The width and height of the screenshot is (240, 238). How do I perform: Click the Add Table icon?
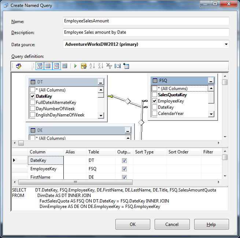click(126, 66)
